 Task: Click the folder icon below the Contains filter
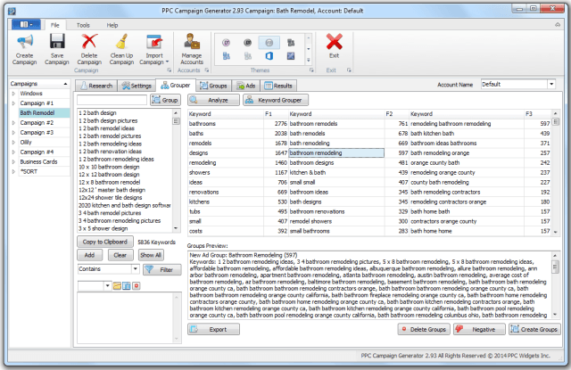point(118,285)
